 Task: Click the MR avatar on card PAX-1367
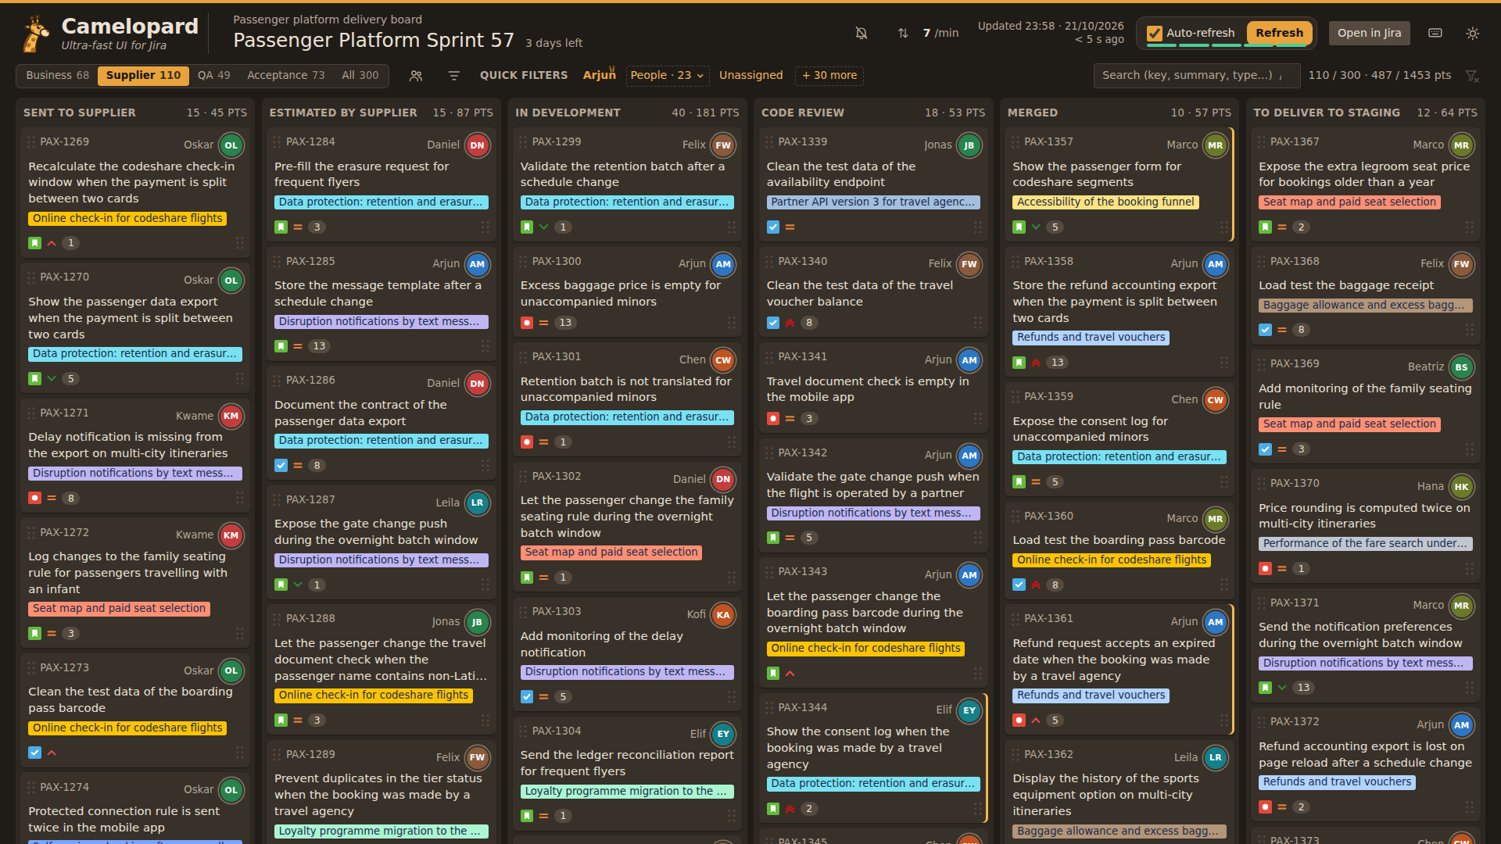tap(1461, 145)
